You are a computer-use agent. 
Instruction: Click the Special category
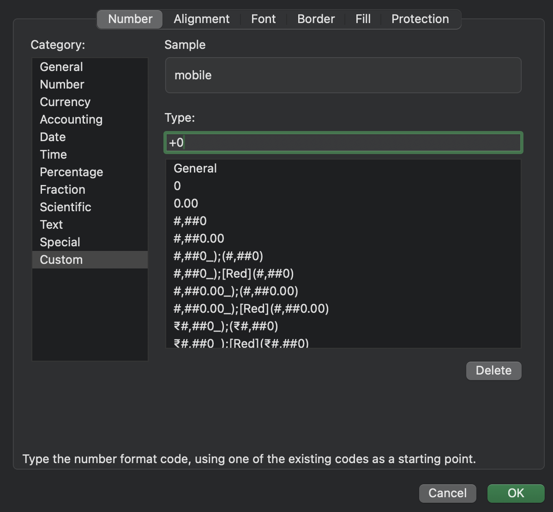coord(60,242)
